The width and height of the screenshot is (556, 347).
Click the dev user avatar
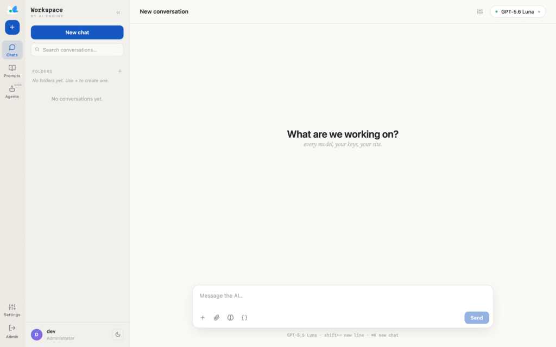point(36,335)
